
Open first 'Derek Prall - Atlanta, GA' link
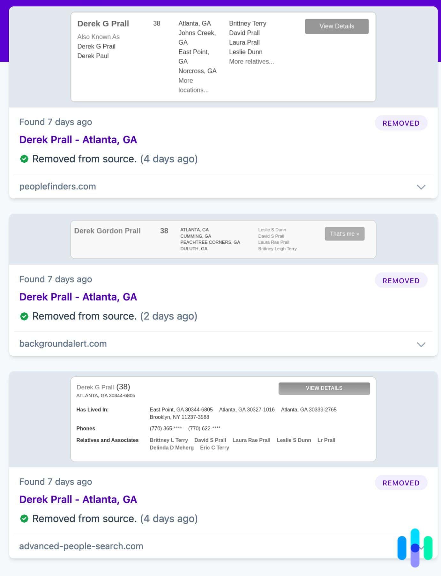(78, 139)
